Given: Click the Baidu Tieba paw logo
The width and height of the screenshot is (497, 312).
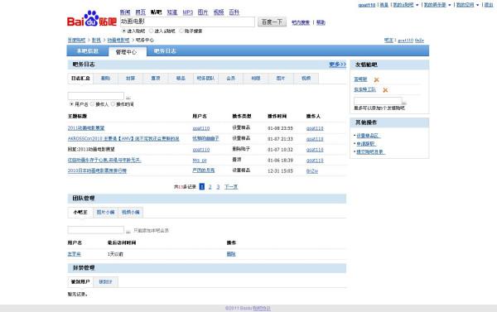Looking at the screenshot, I should (x=92, y=19).
